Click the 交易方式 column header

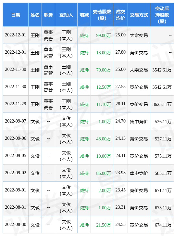click(139, 15)
